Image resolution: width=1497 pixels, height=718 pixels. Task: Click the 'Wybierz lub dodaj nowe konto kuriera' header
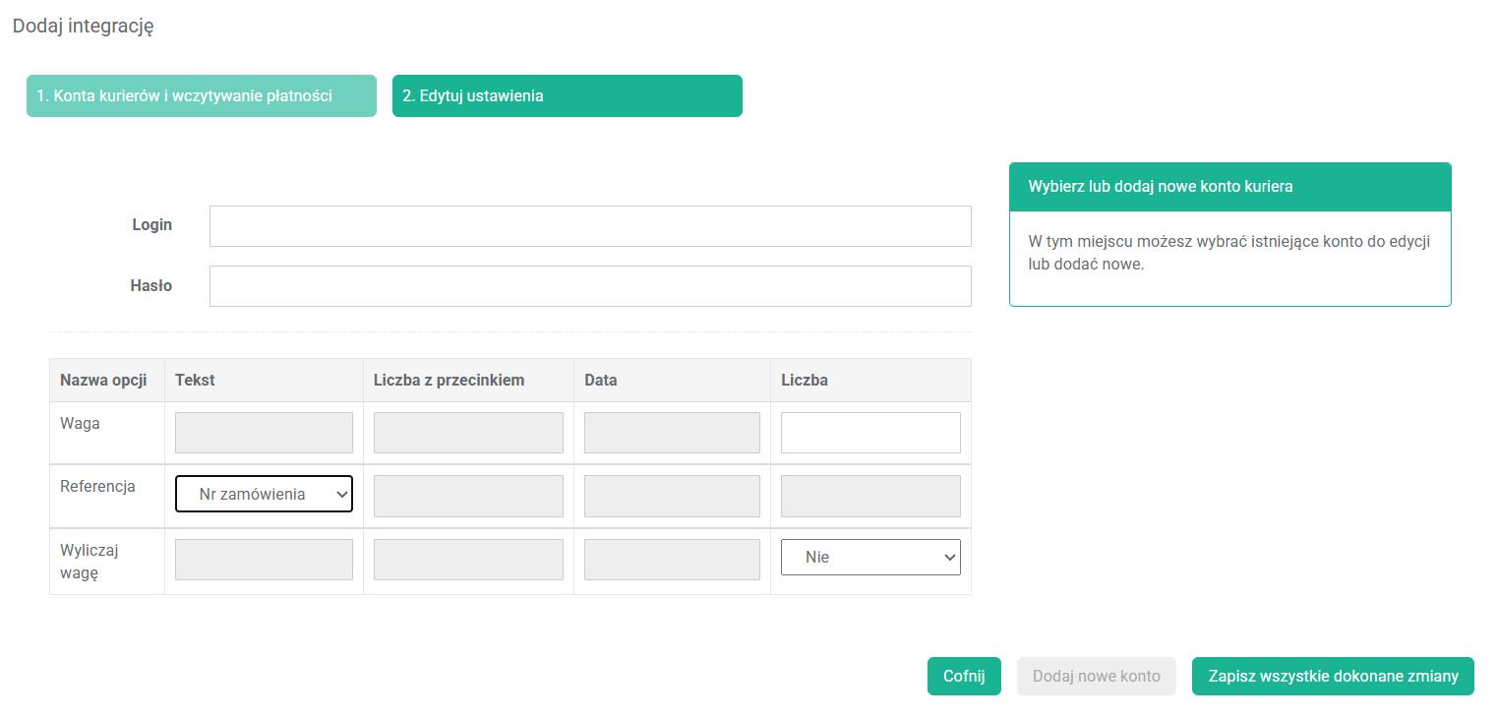tap(1229, 187)
